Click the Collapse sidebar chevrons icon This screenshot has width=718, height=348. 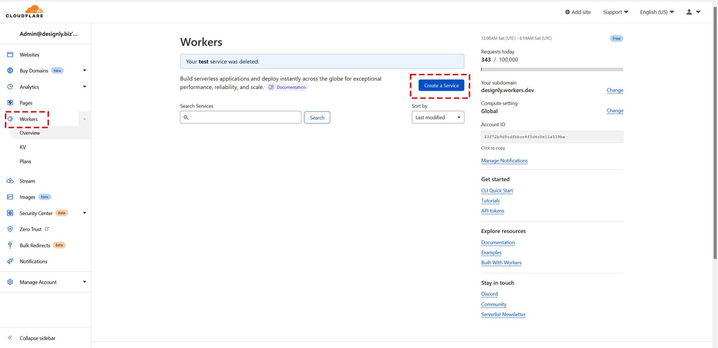click(10, 338)
